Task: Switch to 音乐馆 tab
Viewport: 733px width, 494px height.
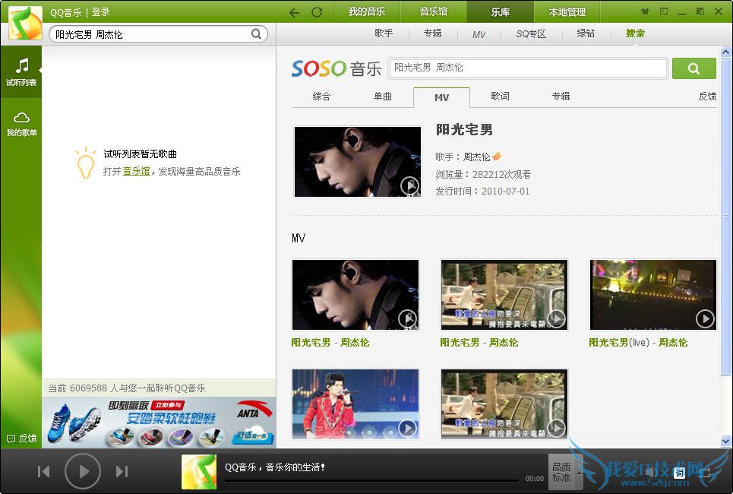Action: [x=434, y=11]
